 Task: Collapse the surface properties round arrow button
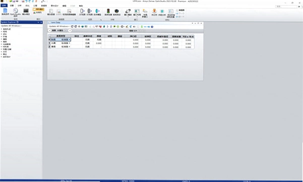pyautogui.click(x=49, y=31)
